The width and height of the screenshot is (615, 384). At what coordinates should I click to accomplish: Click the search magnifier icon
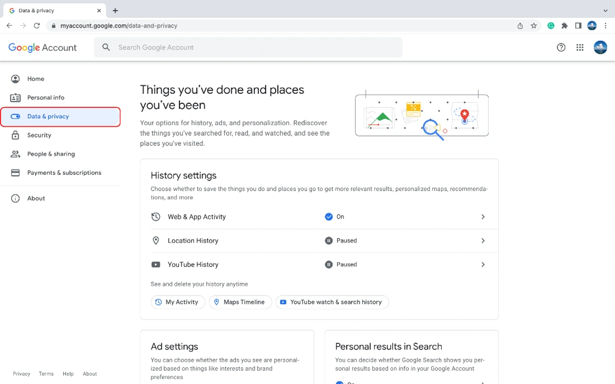[x=106, y=47]
